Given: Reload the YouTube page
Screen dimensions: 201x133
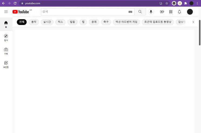Looking at the screenshot, I should click(15, 3).
